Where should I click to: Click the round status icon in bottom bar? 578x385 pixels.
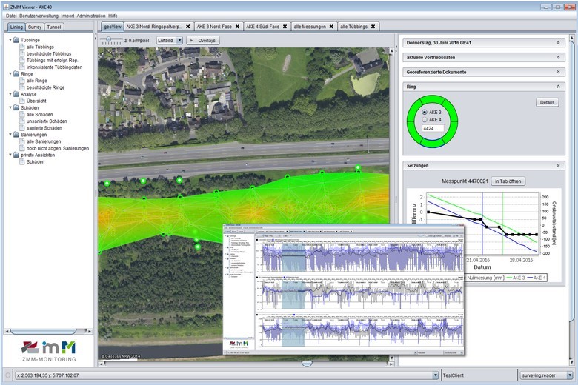[x=7, y=375]
